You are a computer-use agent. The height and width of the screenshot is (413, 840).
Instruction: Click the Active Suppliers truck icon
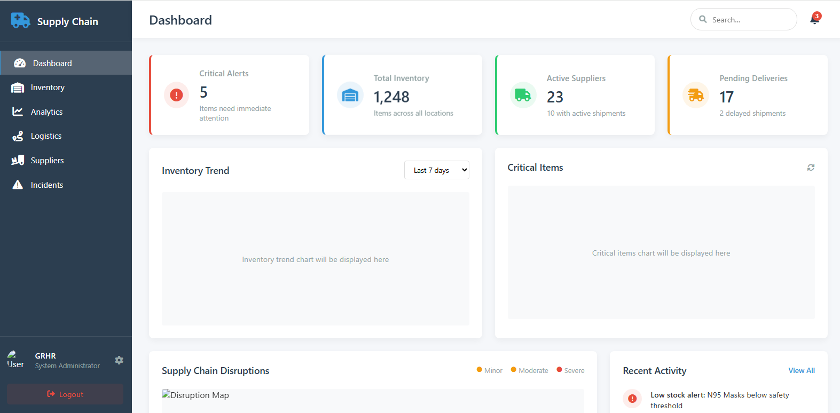pos(523,95)
